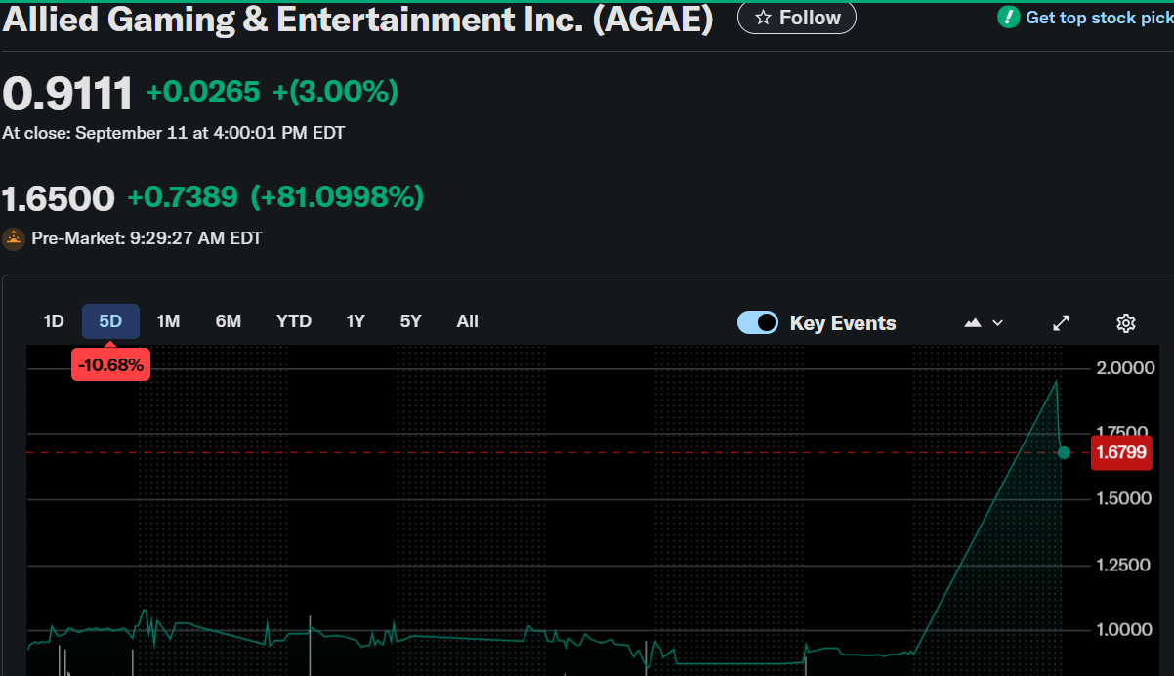Switch chart range to 1M
This screenshot has width=1174, height=676.
coord(168,321)
